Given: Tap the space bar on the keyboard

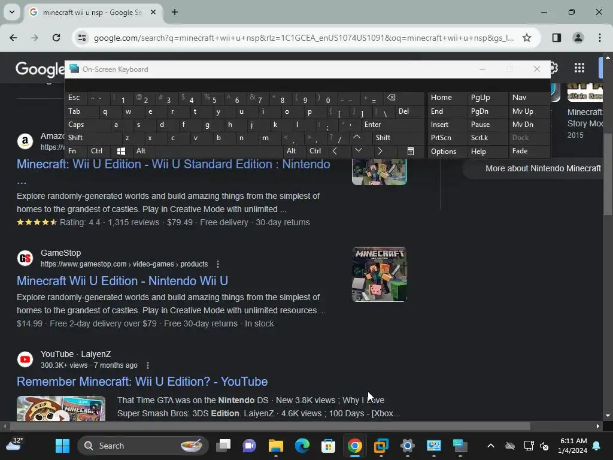Looking at the screenshot, I should [x=219, y=151].
